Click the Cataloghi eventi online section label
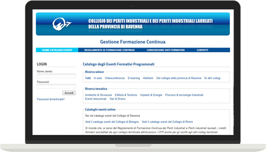The height and width of the screenshot is (152, 266). point(100,109)
